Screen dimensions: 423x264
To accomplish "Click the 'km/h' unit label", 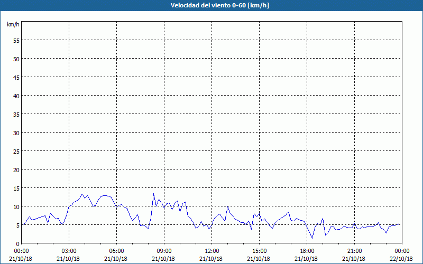I will click(x=13, y=24).
